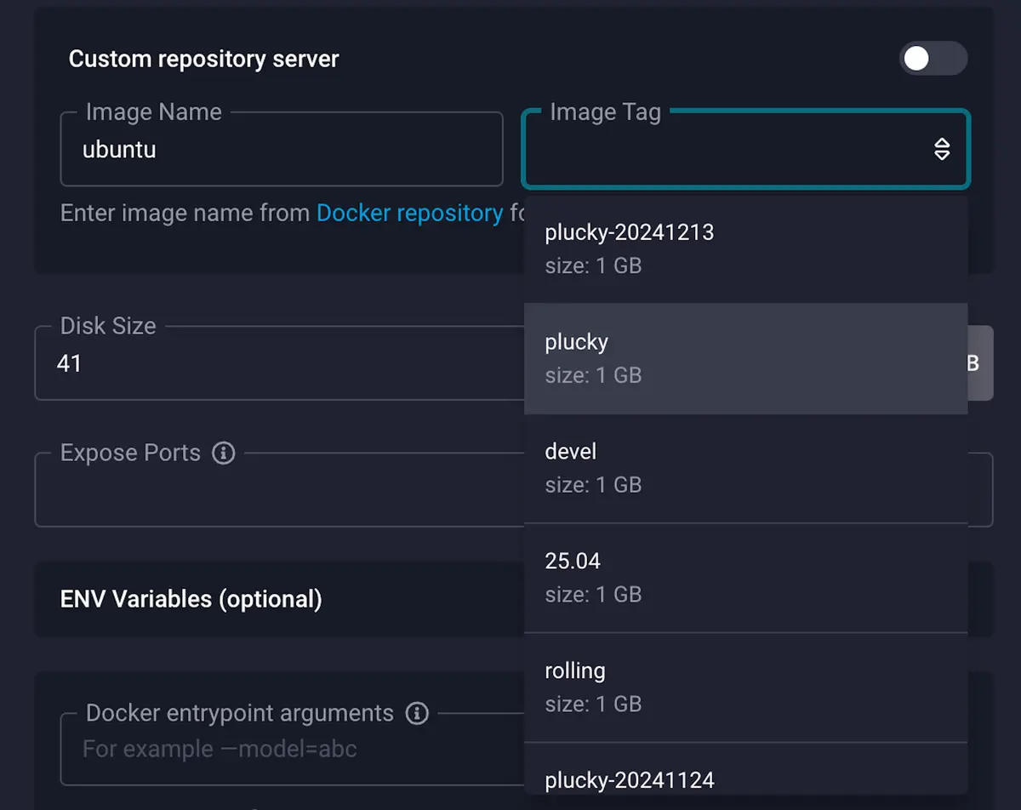Click the Disk Size field showing 41
Viewport: 1021px width, 810px height.
click(x=255, y=363)
